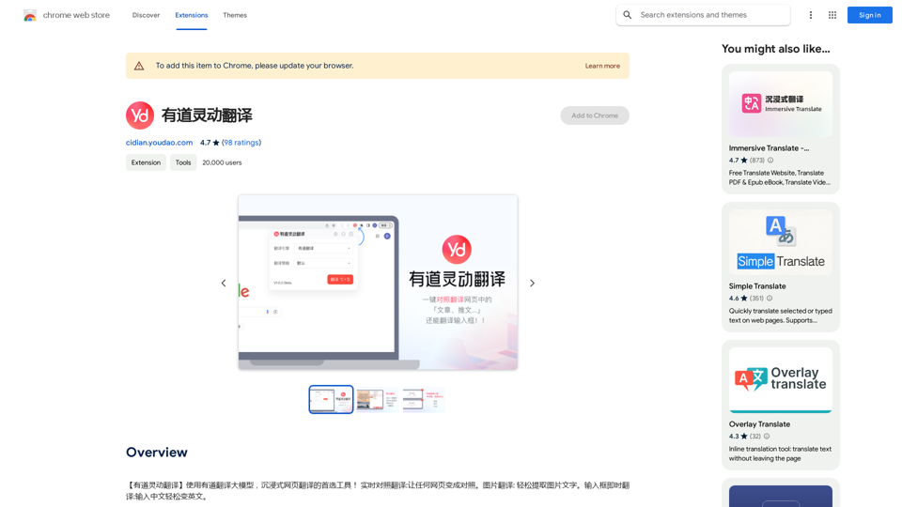The height and width of the screenshot is (507, 902).
Task: Click info icon beside Overlay Translate rating
Action: click(x=767, y=437)
